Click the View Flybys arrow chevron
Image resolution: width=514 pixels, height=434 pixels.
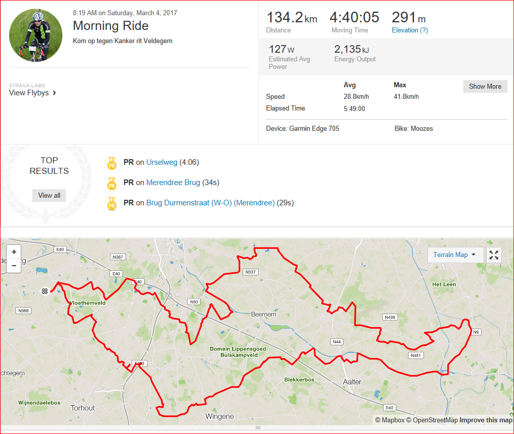pos(54,93)
